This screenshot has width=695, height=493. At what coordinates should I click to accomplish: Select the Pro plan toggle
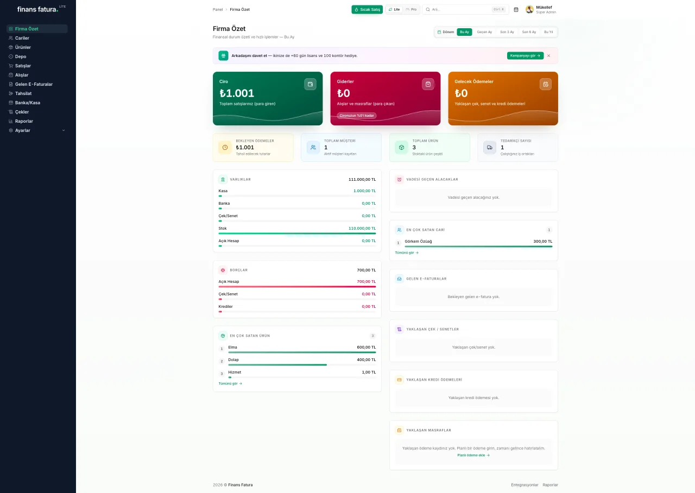click(x=411, y=9)
